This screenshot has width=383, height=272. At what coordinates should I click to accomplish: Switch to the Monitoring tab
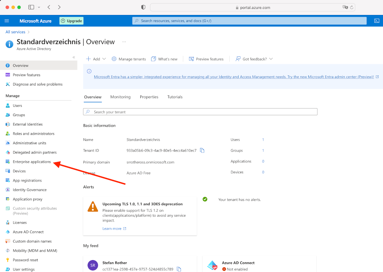pos(120,97)
